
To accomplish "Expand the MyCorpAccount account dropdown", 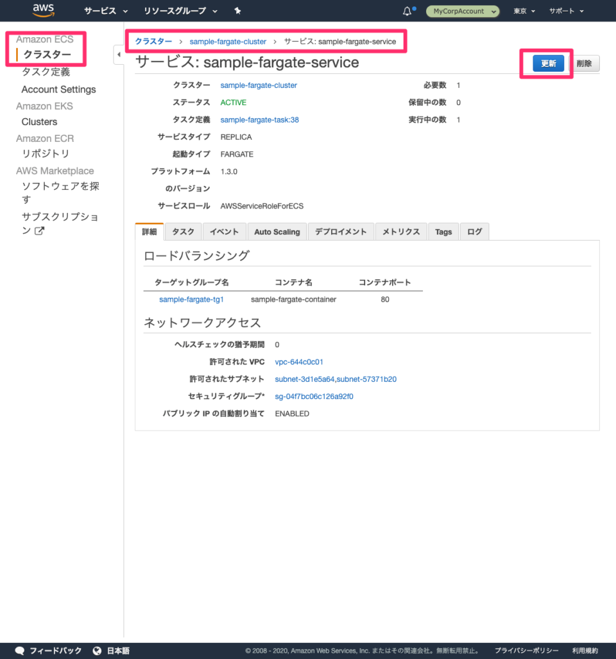I will pyautogui.click(x=462, y=11).
